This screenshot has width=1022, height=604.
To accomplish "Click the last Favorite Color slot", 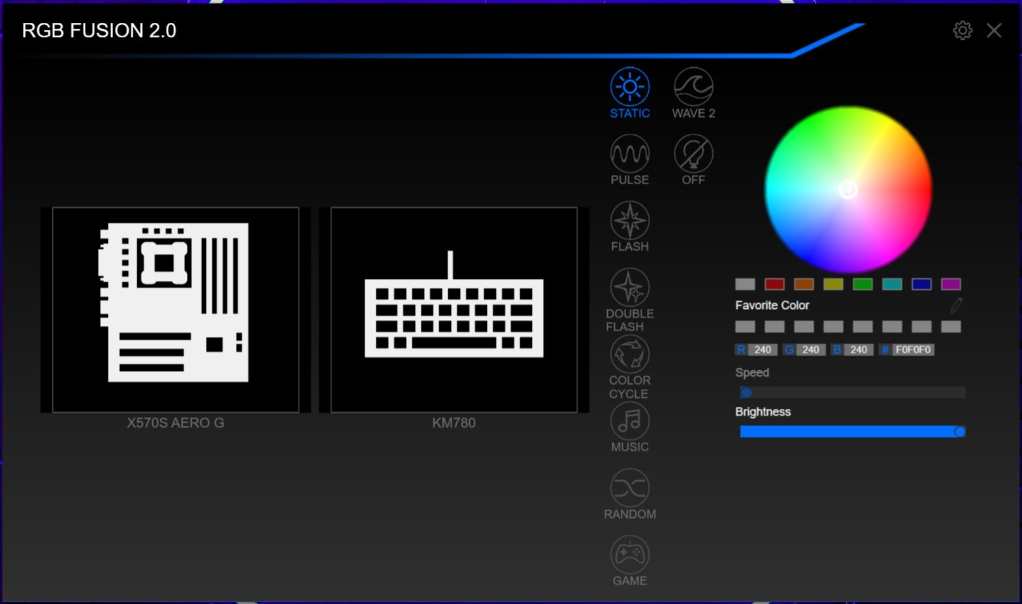I will (951, 326).
